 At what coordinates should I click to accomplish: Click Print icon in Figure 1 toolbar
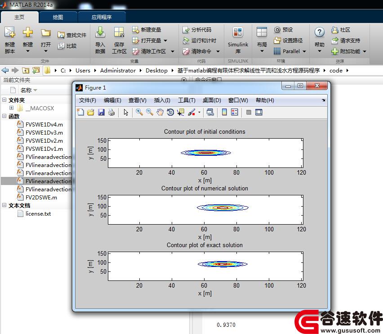click(x=111, y=112)
